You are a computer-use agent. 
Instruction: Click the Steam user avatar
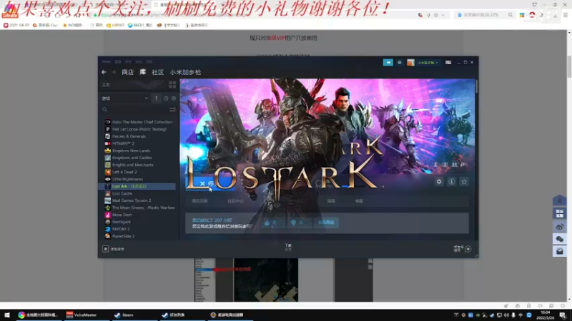[410, 63]
